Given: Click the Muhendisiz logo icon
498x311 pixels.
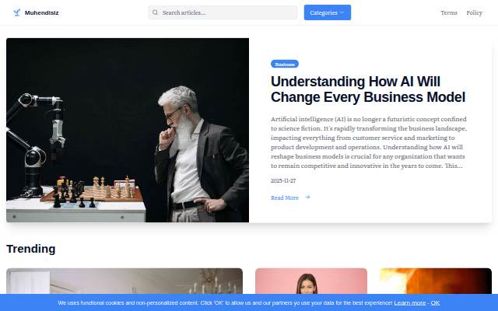Looking at the screenshot, I should coord(17,12).
